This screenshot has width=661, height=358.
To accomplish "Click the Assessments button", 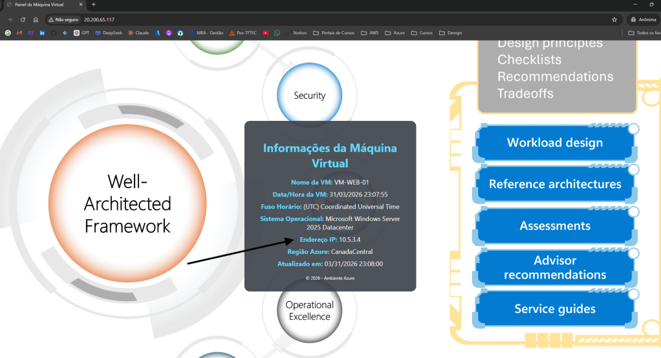I will (x=554, y=226).
